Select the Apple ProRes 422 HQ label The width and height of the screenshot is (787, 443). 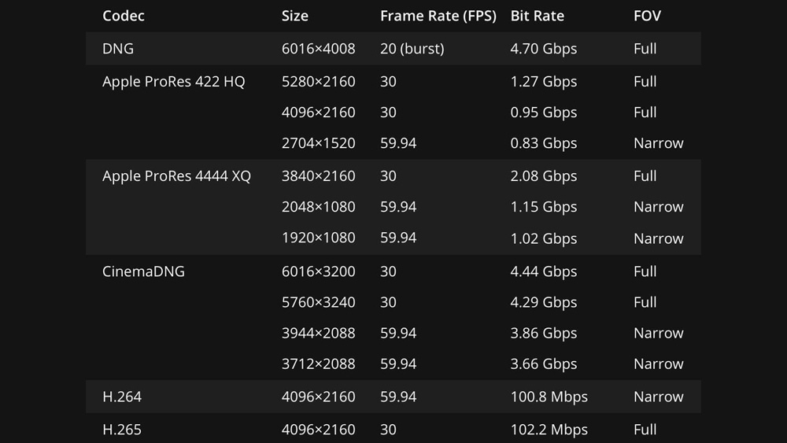click(x=174, y=81)
